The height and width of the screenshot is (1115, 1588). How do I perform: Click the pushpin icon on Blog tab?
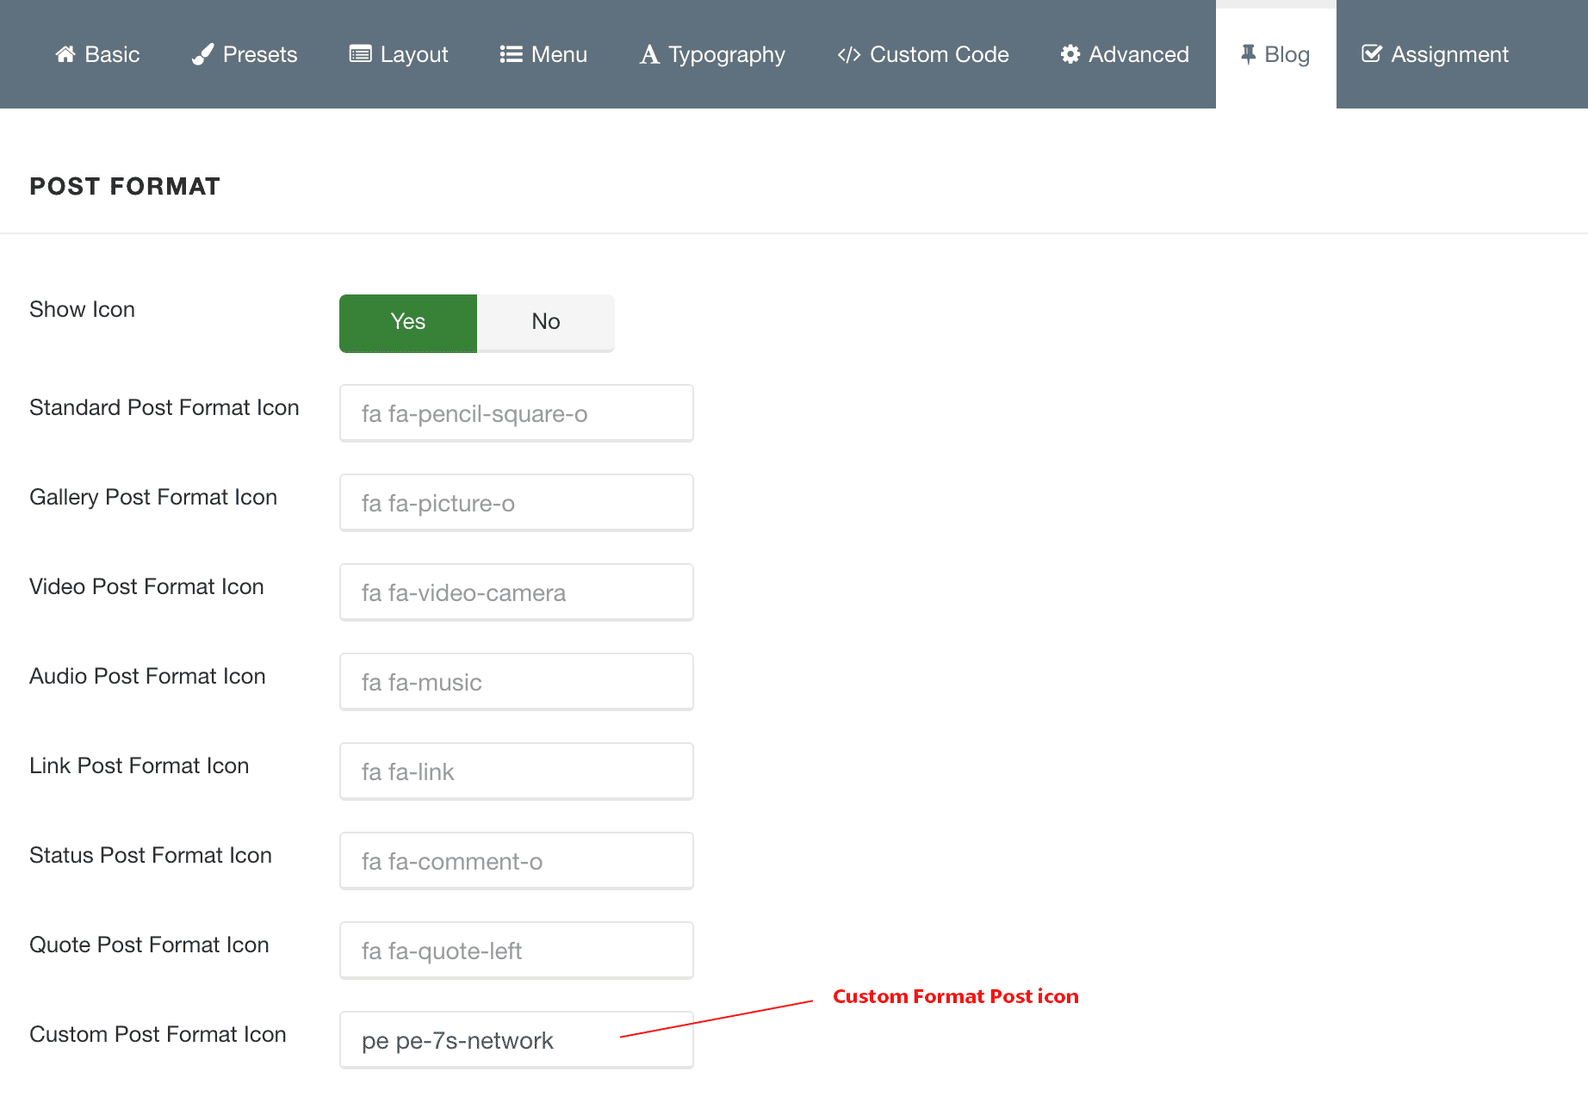[1248, 54]
